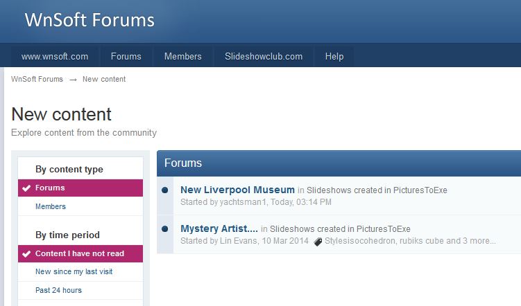521x306 pixels.
Task: Click the tag icon under Mystery Artist
Action: tap(318, 242)
